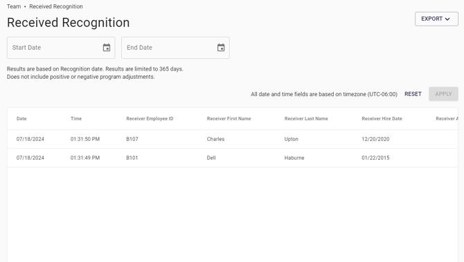The height and width of the screenshot is (262, 464).
Task: Sort by Receiver Hire Date header
Action: pos(382,118)
